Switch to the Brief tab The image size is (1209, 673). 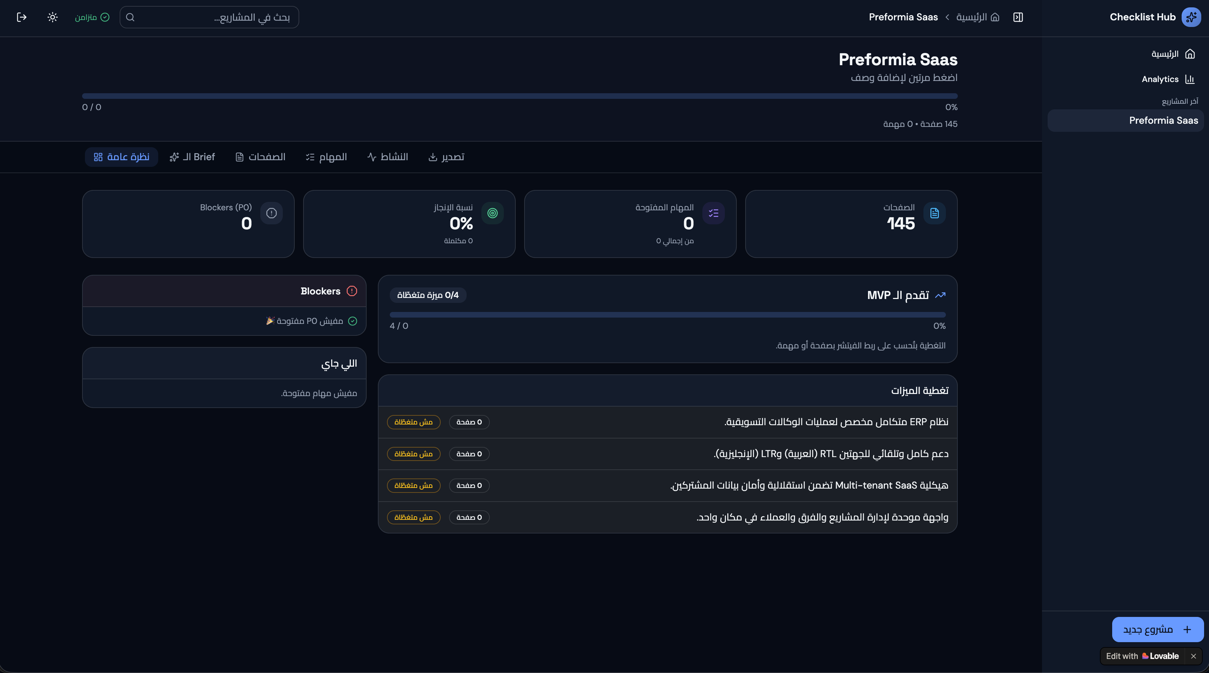click(x=192, y=157)
